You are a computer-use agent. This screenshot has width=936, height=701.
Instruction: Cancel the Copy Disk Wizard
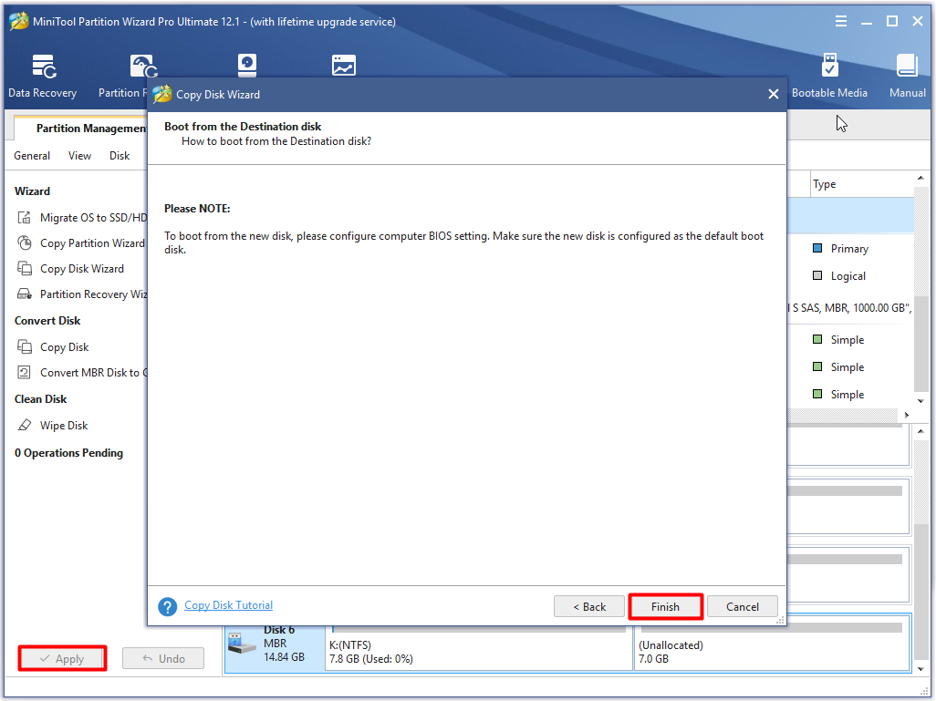742,607
